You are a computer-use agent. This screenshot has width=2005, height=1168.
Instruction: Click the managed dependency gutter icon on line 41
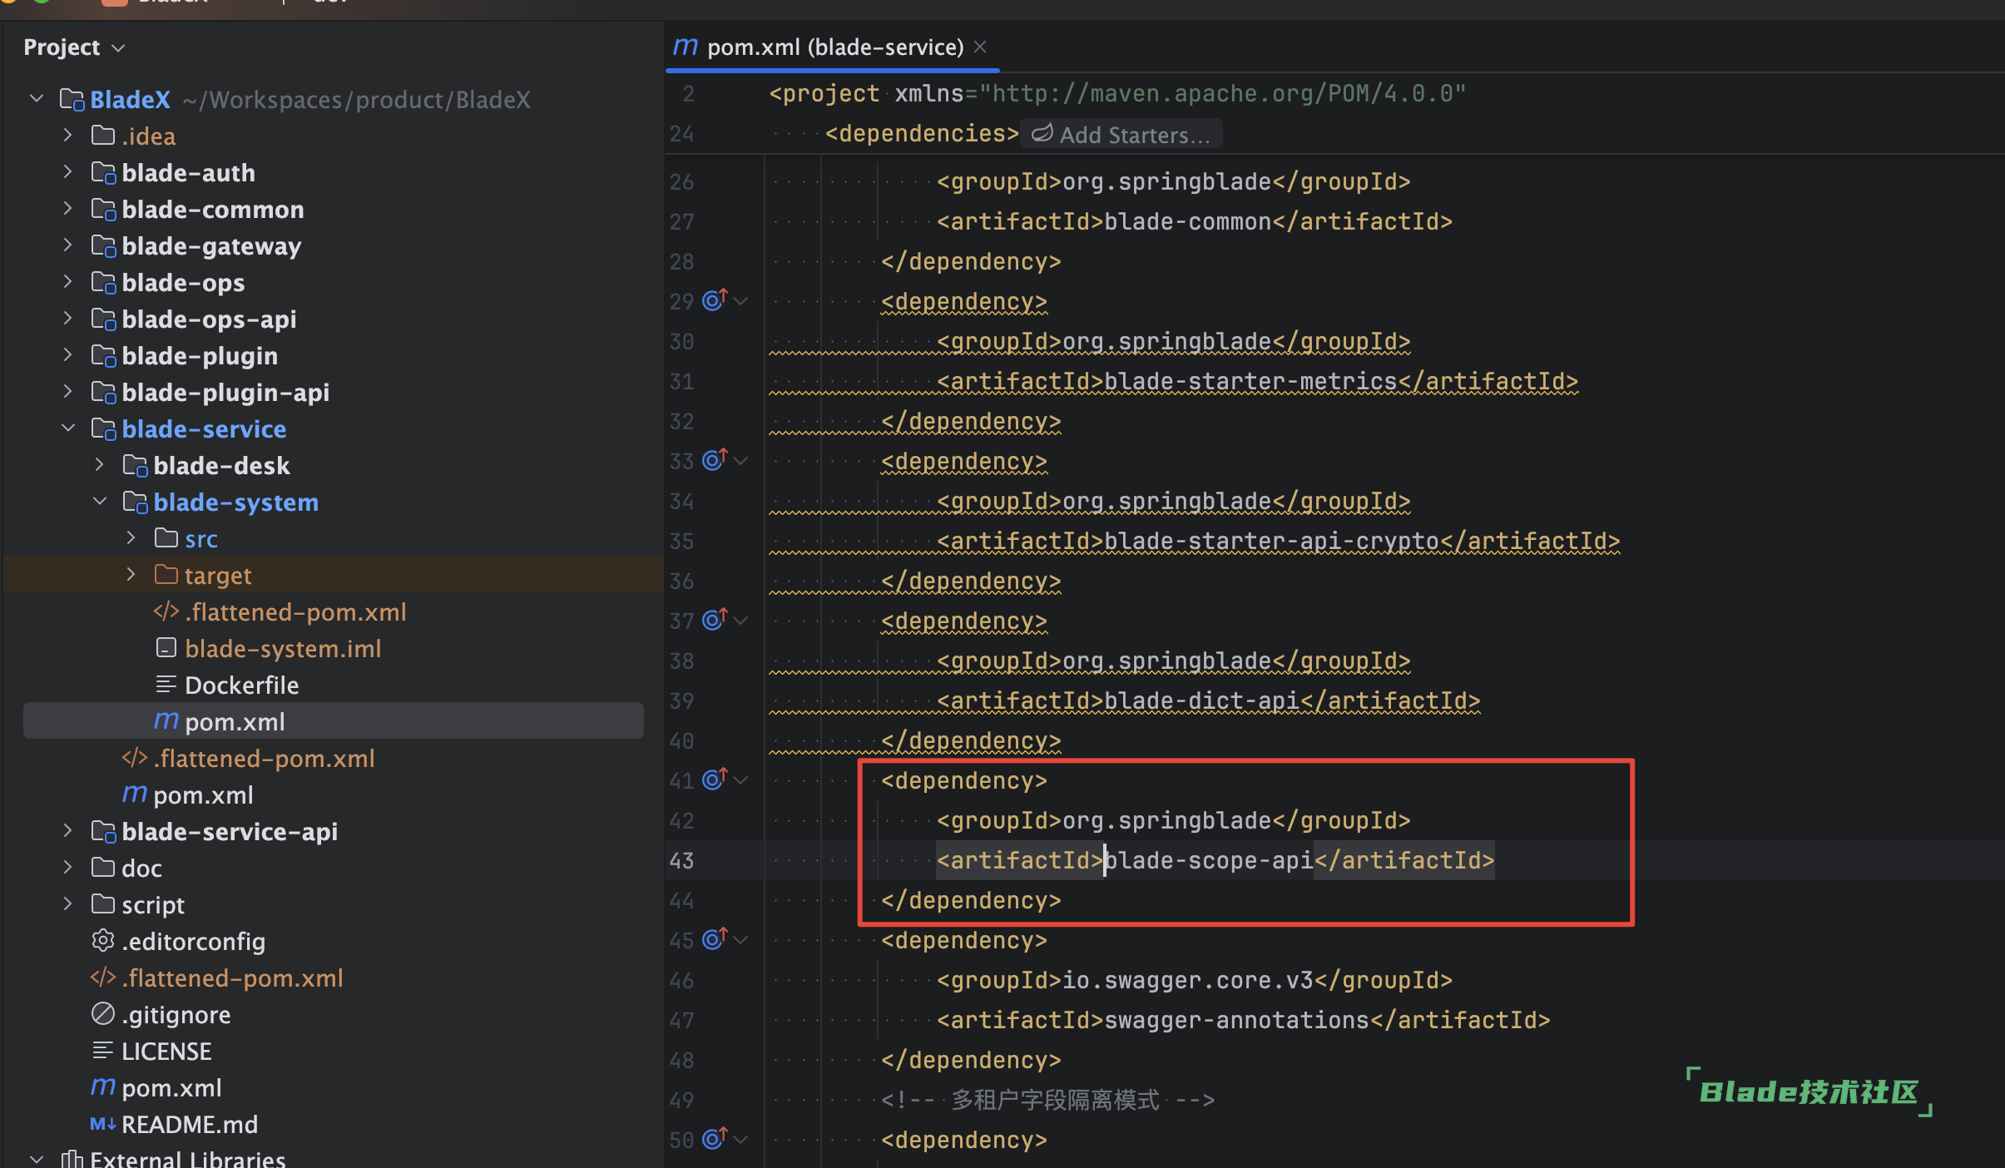tap(715, 779)
